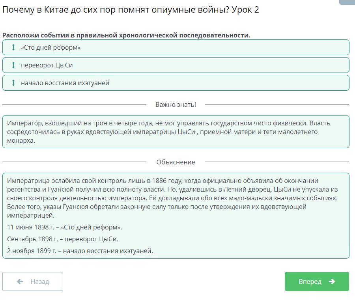The width and height of the screenshot is (355, 300).
Task: Proceed using the green Вперед button label
Action: 310,281
